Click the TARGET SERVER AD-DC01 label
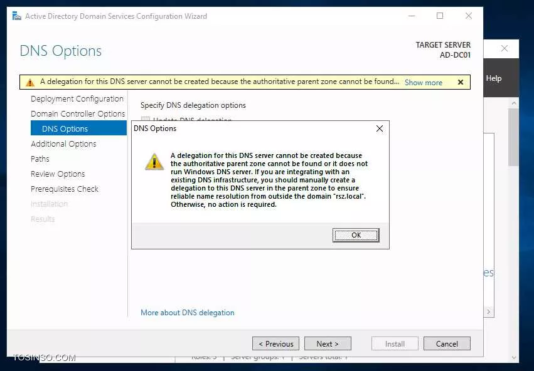The width and height of the screenshot is (534, 371). (443, 50)
